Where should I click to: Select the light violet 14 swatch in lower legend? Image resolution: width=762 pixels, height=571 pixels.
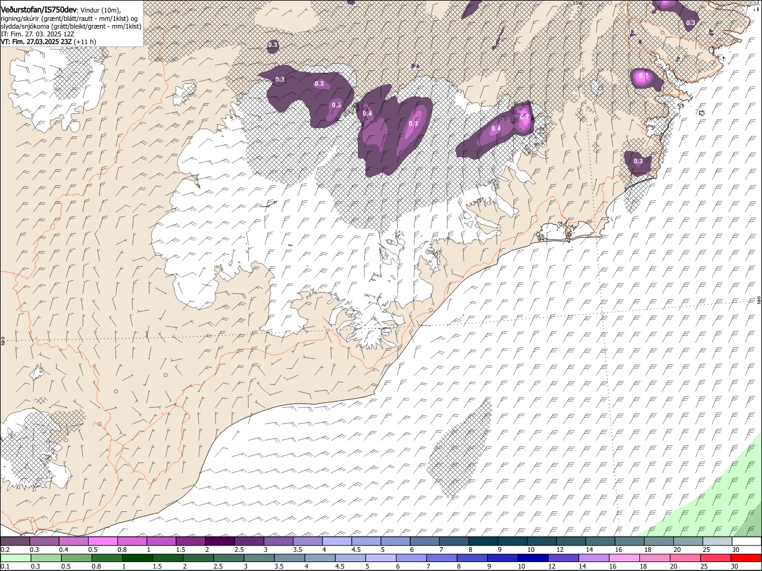[594, 558]
